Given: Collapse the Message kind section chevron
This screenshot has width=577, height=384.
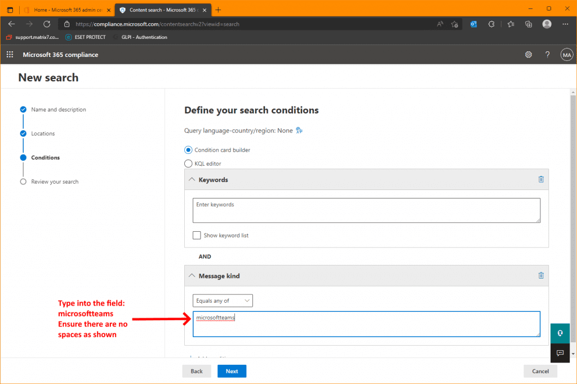Looking at the screenshot, I should pyautogui.click(x=192, y=275).
